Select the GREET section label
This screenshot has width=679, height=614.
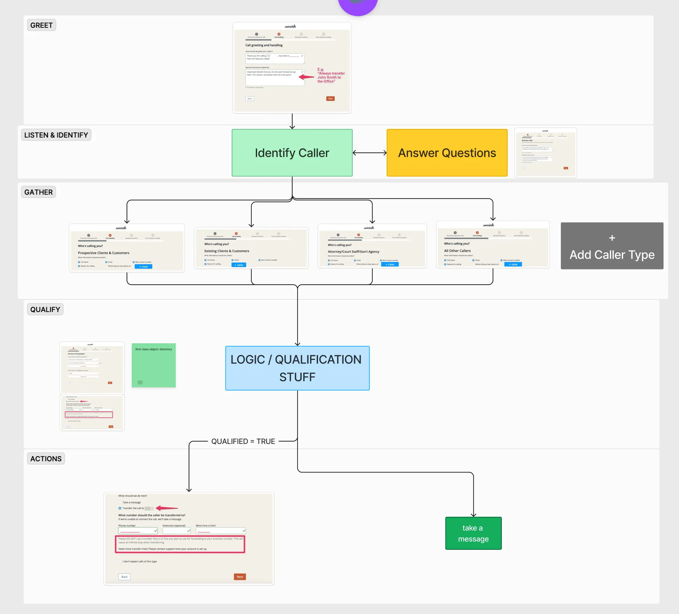(41, 25)
